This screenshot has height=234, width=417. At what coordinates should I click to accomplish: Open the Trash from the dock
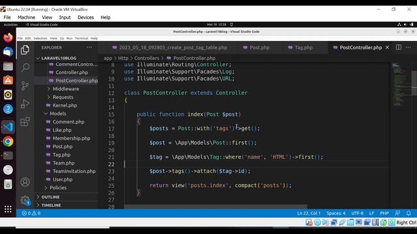[8, 185]
